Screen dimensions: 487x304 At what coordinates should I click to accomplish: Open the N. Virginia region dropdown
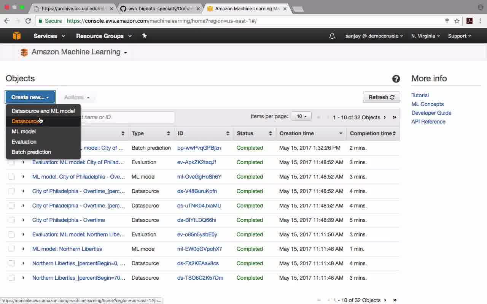pyautogui.click(x=425, y=36)
